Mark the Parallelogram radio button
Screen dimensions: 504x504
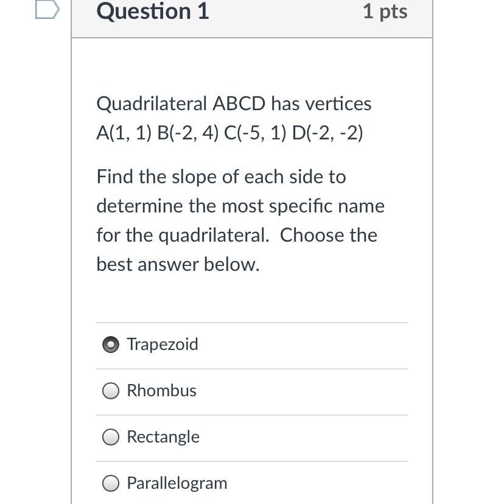click(111, 483)
